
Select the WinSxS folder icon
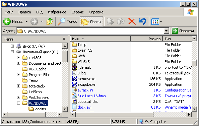pyautogui.click(x=74, y=62)
